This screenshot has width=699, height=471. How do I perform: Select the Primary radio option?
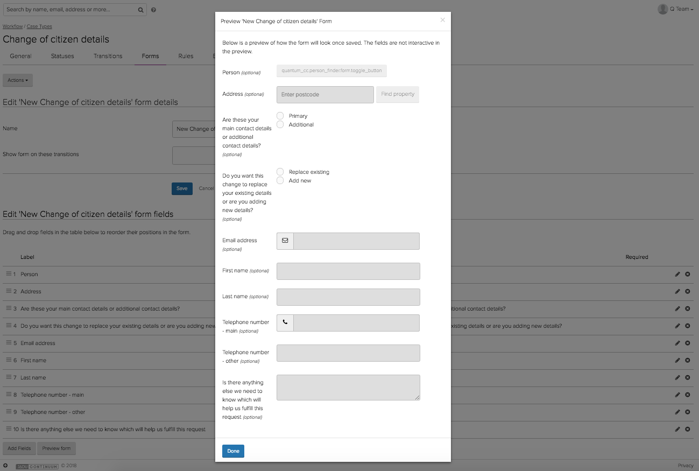pos(280,116)
